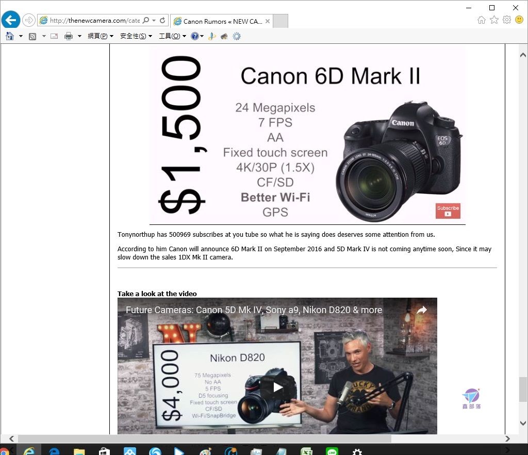Open the Future Cameras video title link

pos(254,310)
